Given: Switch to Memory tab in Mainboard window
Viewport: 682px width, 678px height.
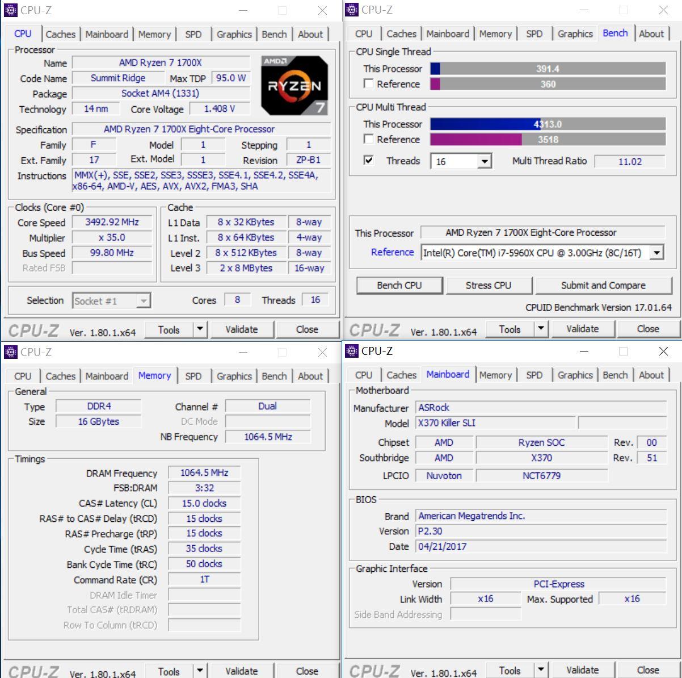Looking at the screenshot, I should tap(495, 375).
